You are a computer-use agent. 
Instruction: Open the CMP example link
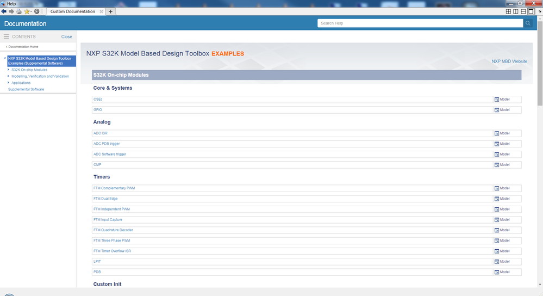tap(97, 165)
